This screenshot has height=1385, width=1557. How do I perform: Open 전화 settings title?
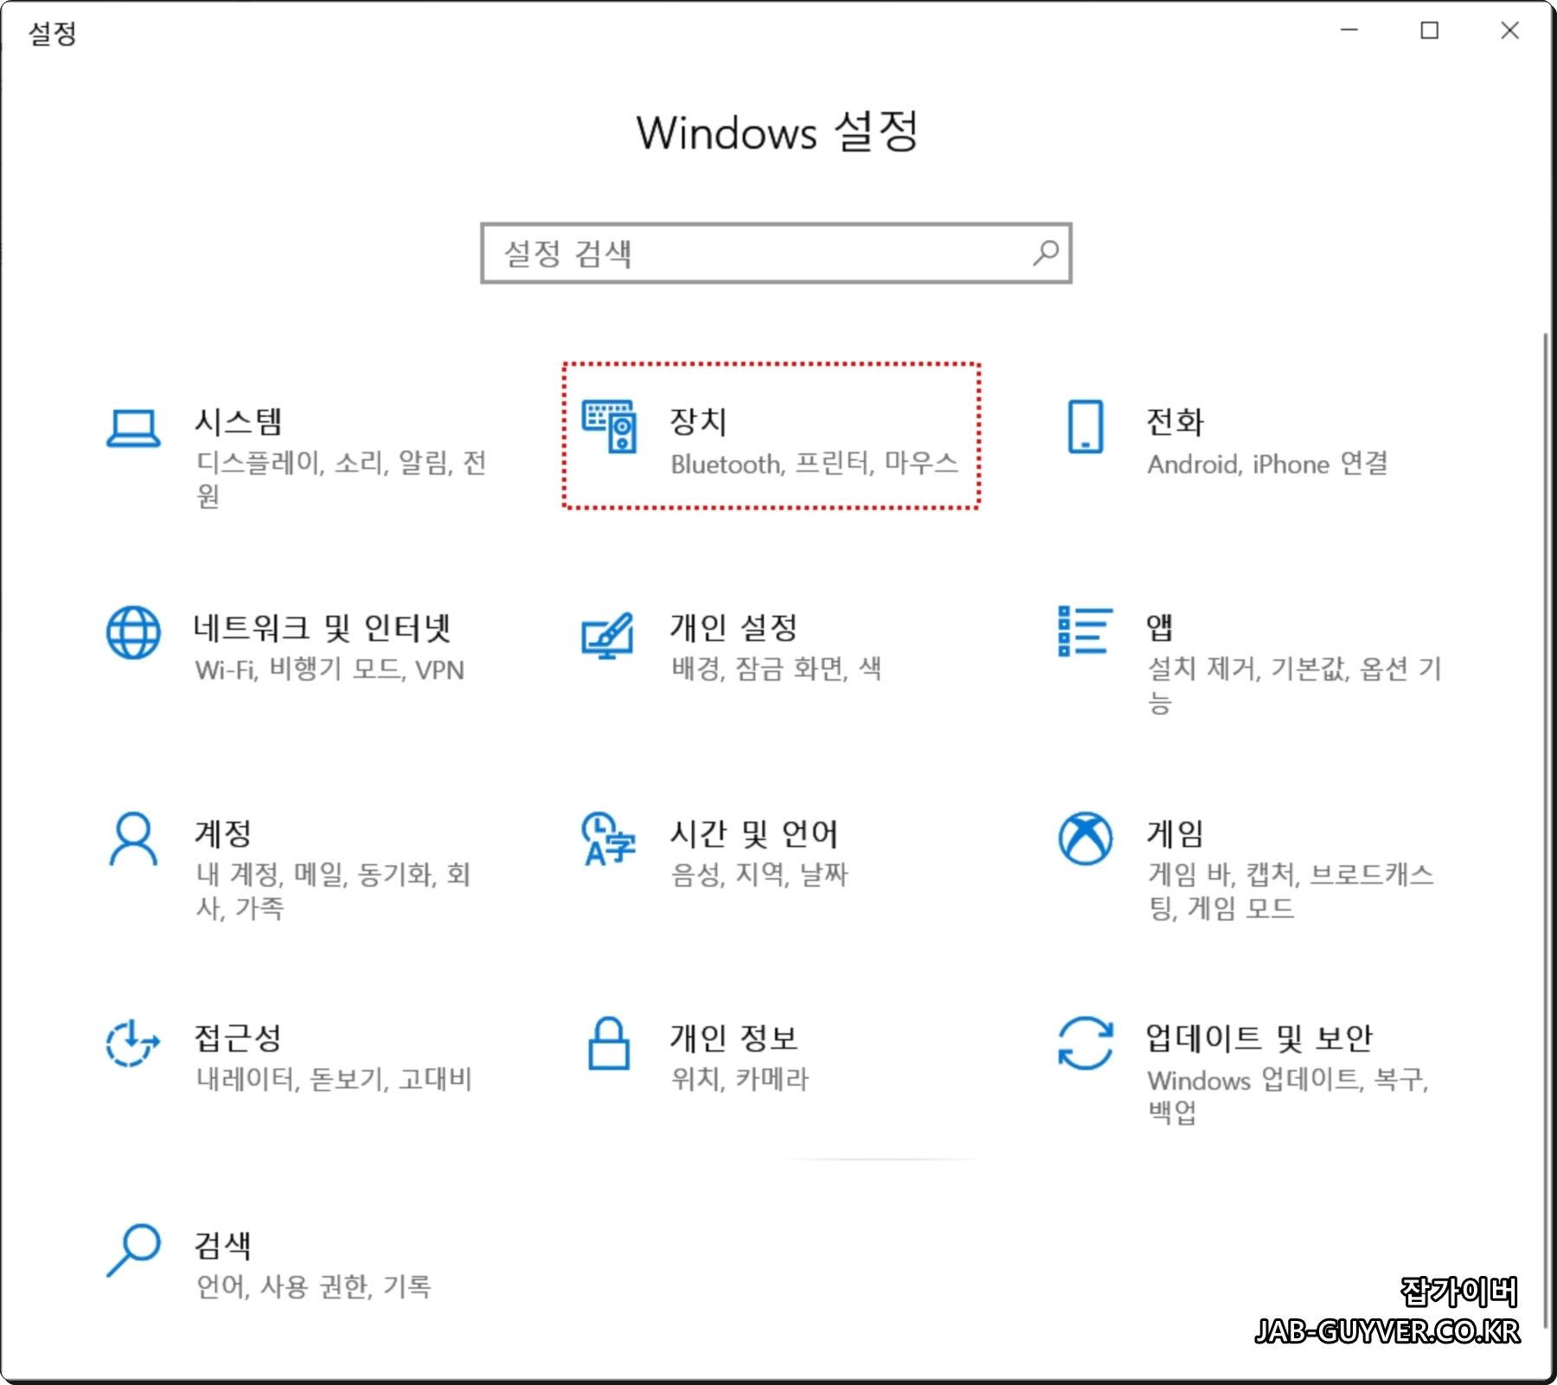click(1175, 422)
